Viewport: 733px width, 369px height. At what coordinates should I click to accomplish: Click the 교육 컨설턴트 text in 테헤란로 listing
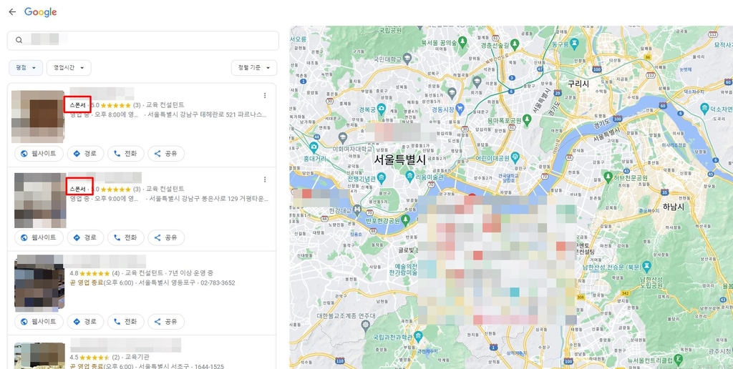165,104
